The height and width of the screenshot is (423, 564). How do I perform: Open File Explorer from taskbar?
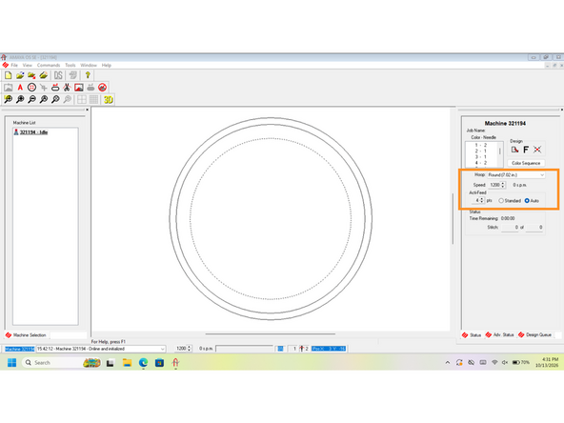point(127,363)
